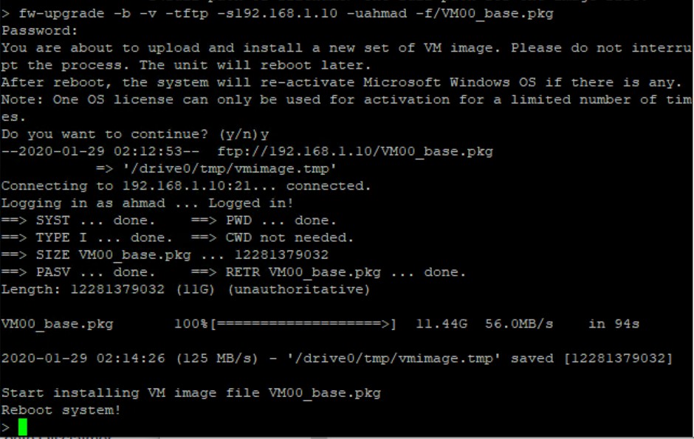This screenshot has height=439, width=694.
Task: Click the 11.44G downloaded size value
Action: tap(441, 324)
